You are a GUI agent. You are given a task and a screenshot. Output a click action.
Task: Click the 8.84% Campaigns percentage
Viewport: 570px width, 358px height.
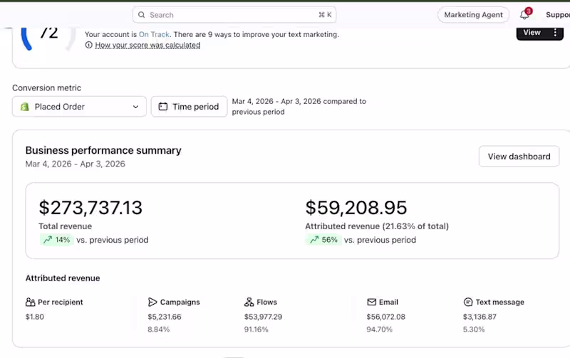[158, 330]
